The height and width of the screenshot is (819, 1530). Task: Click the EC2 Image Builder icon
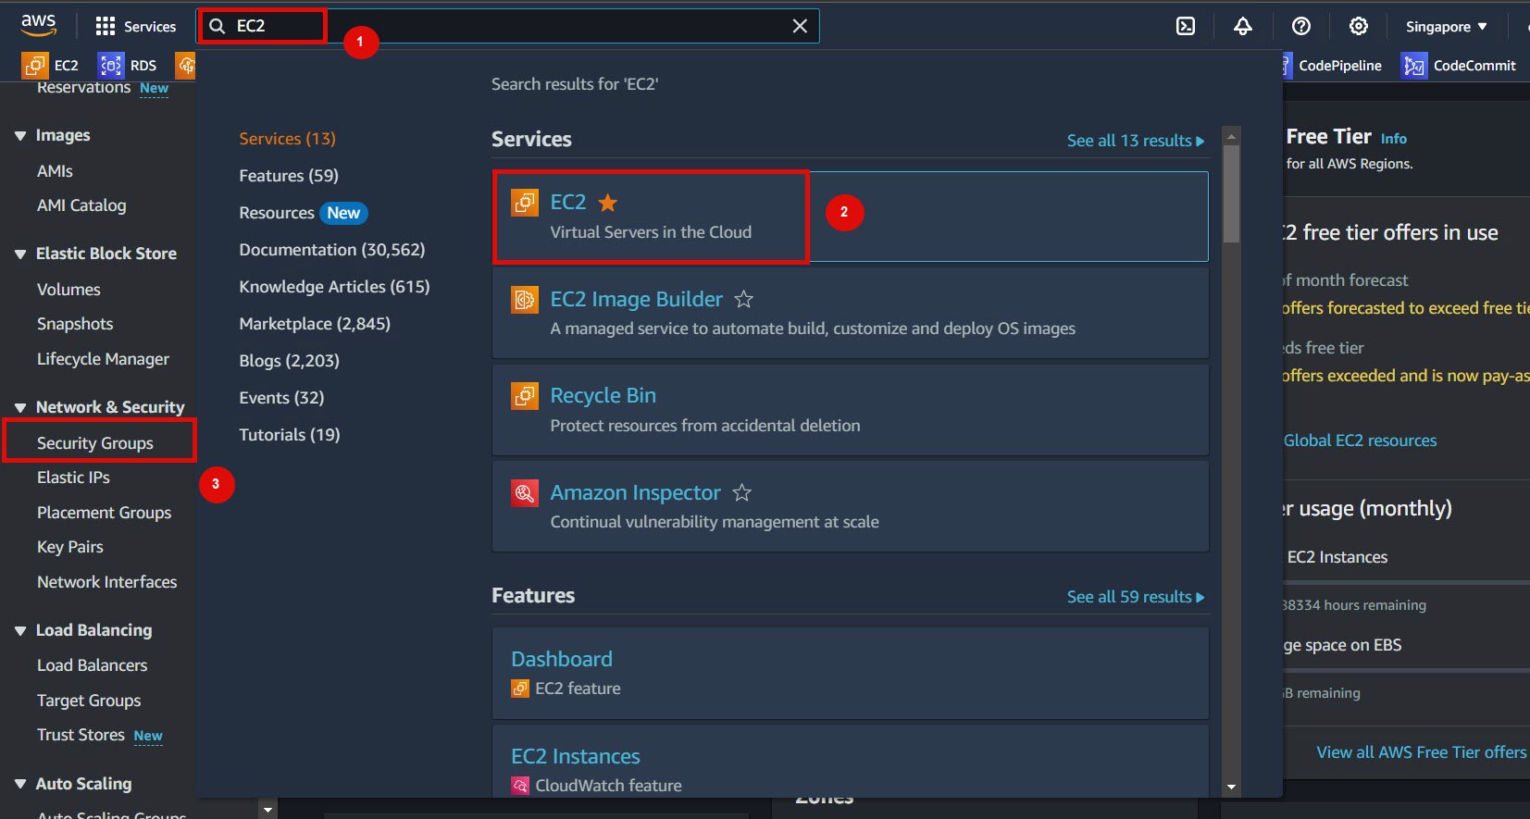tap(525, 300)
